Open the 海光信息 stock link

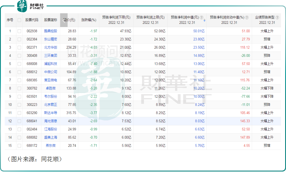click(x=50, y=121)
